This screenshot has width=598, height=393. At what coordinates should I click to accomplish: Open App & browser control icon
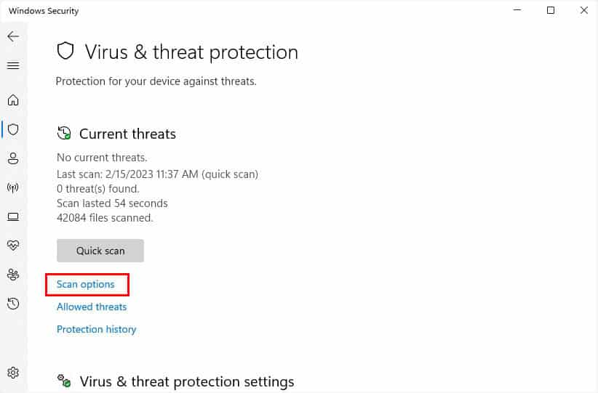point(13,216)
